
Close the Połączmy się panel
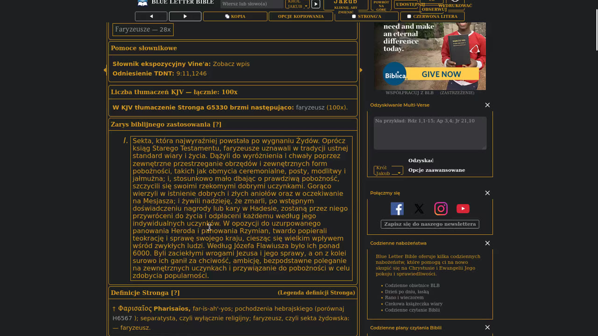[x=487, y=193]
